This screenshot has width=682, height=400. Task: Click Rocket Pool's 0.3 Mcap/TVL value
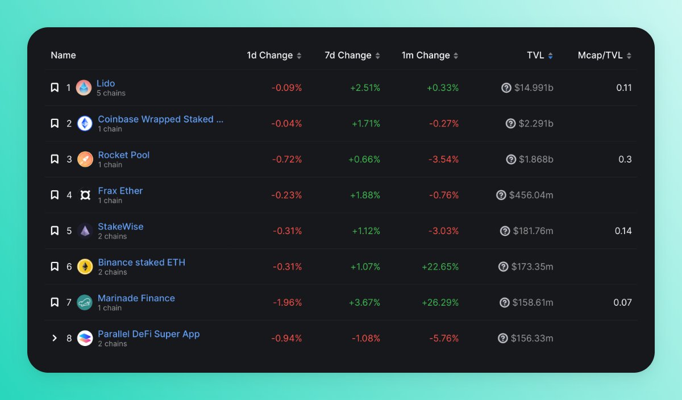click(625, 159)
